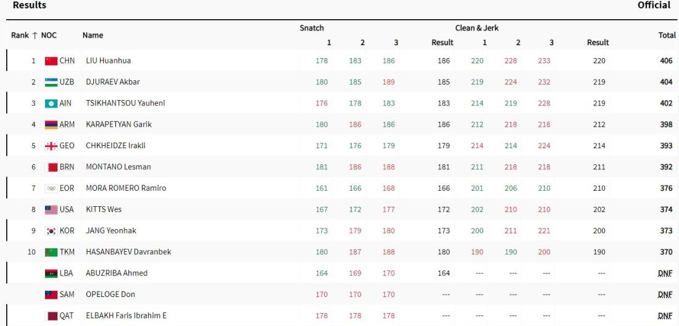Click the Turkmenistan flag icon
Screen dimensions: 679x326
pos(51,252)
